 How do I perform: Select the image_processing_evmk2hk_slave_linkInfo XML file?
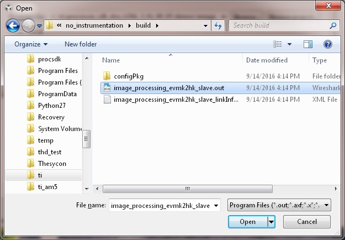176,100
